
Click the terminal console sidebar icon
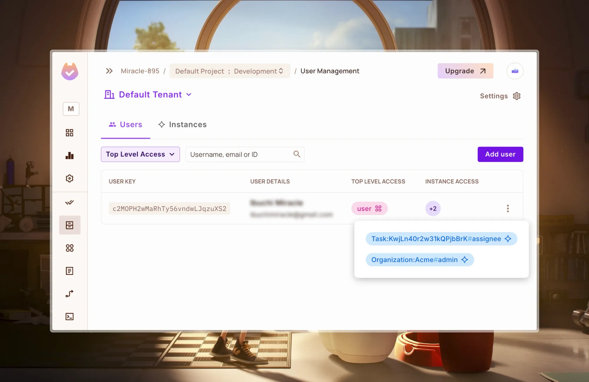coord(70,316)
